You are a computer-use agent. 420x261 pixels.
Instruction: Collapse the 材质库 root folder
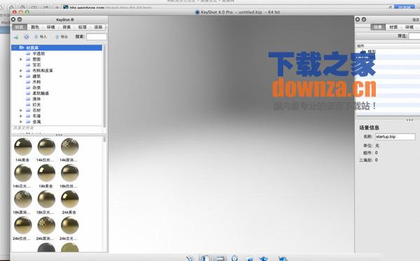tap(15, 48)
